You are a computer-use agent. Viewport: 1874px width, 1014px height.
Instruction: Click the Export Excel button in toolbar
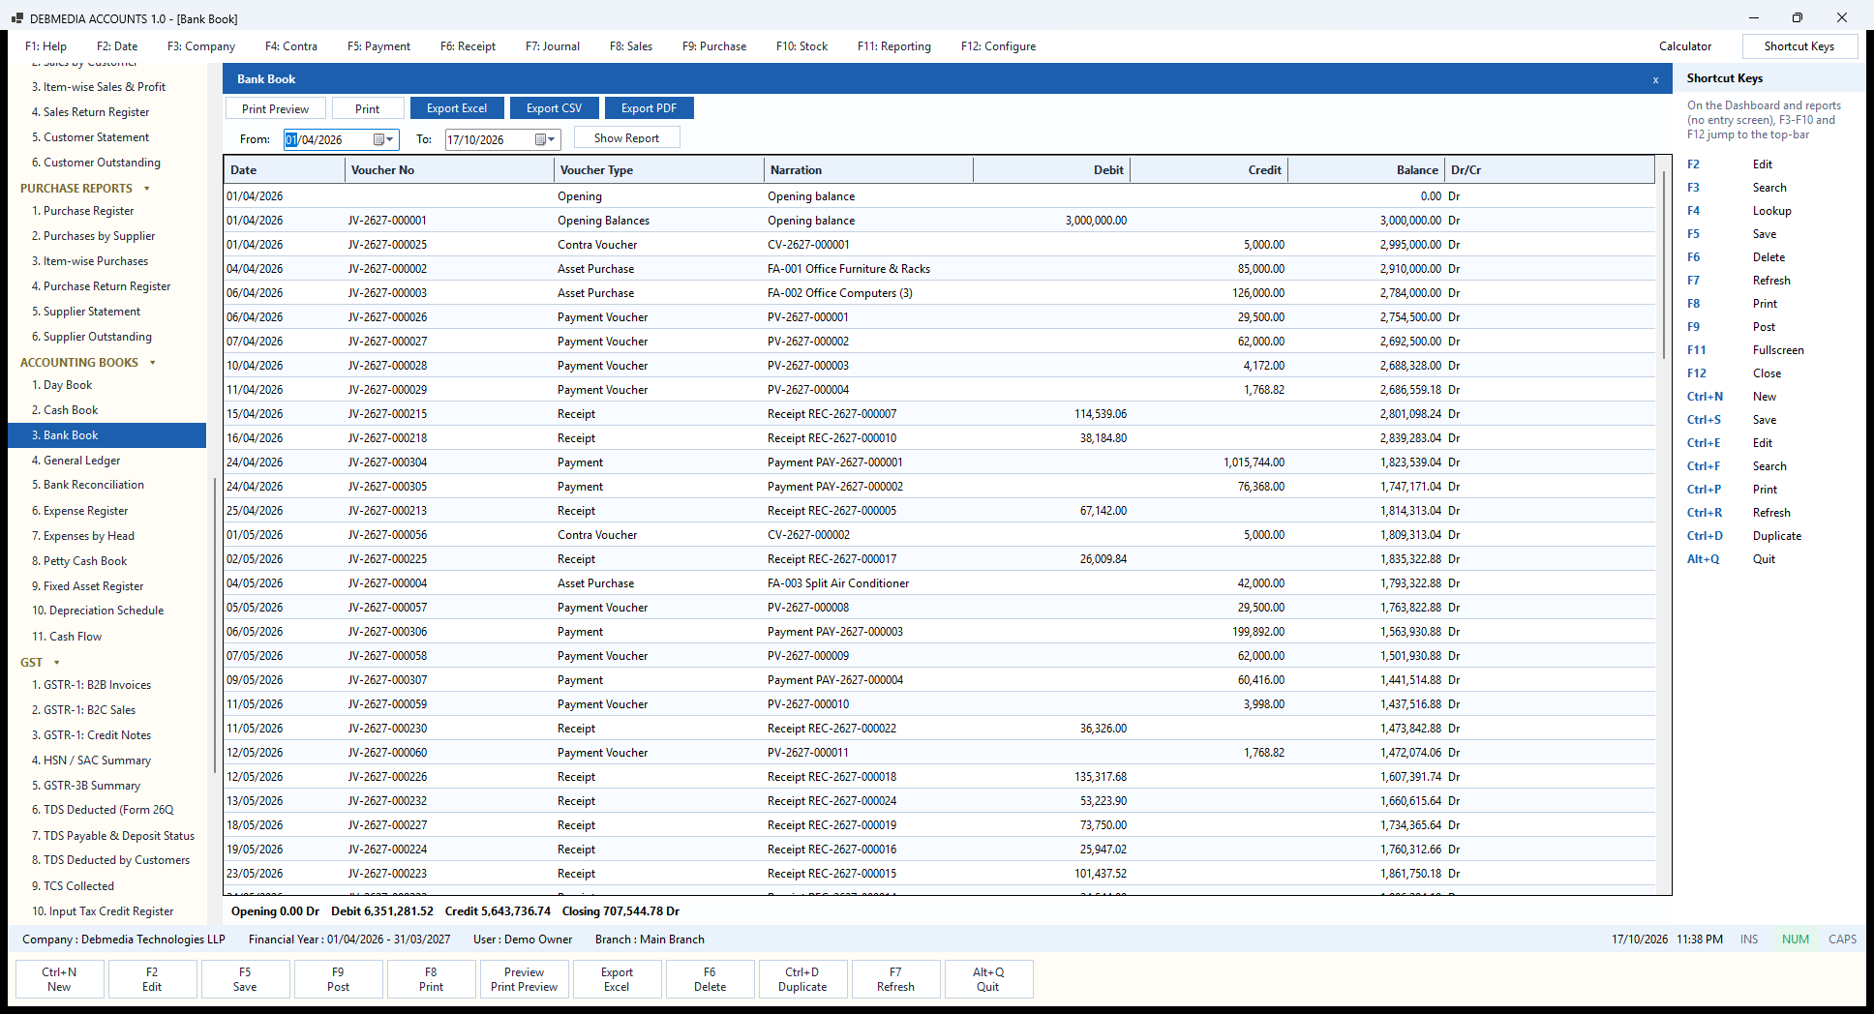coord(457,108)
